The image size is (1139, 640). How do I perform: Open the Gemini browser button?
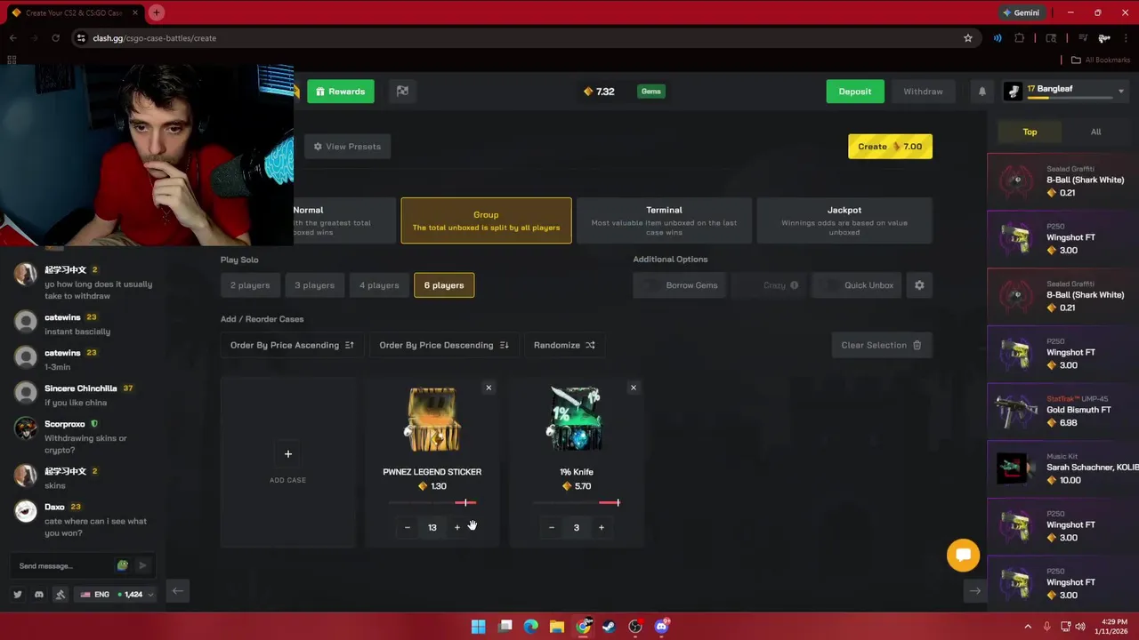[x=1021, y=12]
